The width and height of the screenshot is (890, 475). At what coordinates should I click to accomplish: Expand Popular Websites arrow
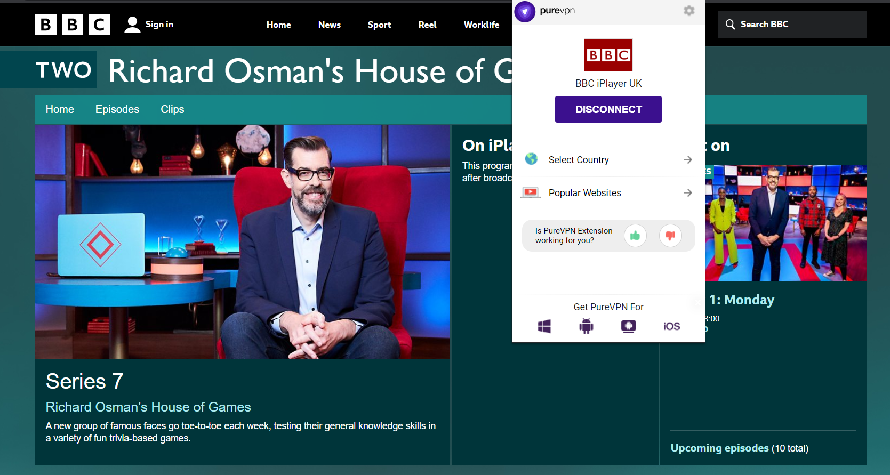point(688,192)
